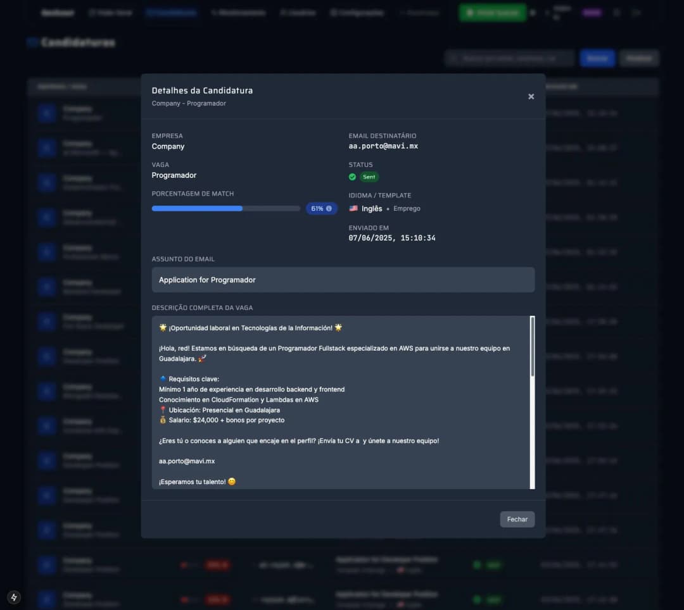Click the blue company avatar on the first row
Viewport: 684px width, 610px height.
click(x=46, y=113)
